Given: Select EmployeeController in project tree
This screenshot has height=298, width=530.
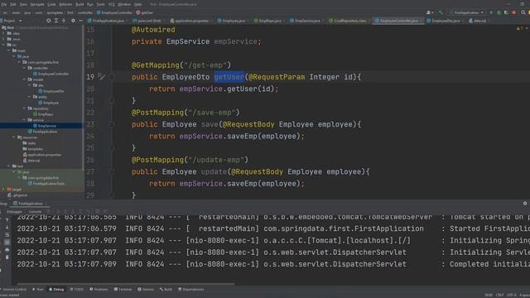Looking at the screenshot, I should [51, 74].
